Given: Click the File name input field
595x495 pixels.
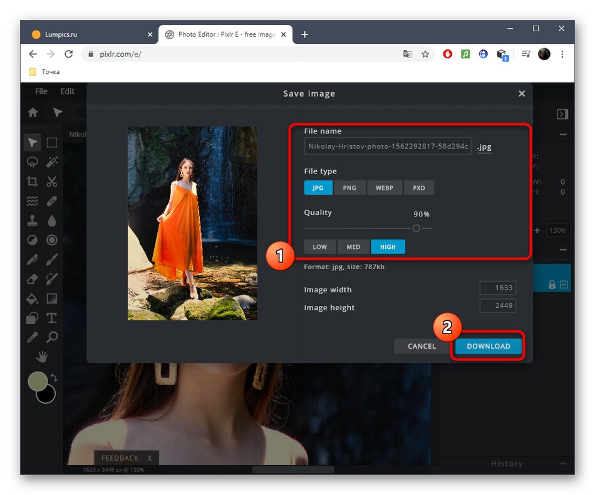Looking at the screenshot, I should (x=388, y=146).
